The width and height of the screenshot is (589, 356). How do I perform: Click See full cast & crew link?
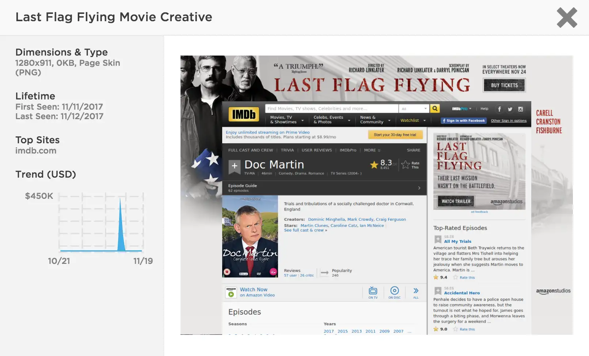[305, 230]
